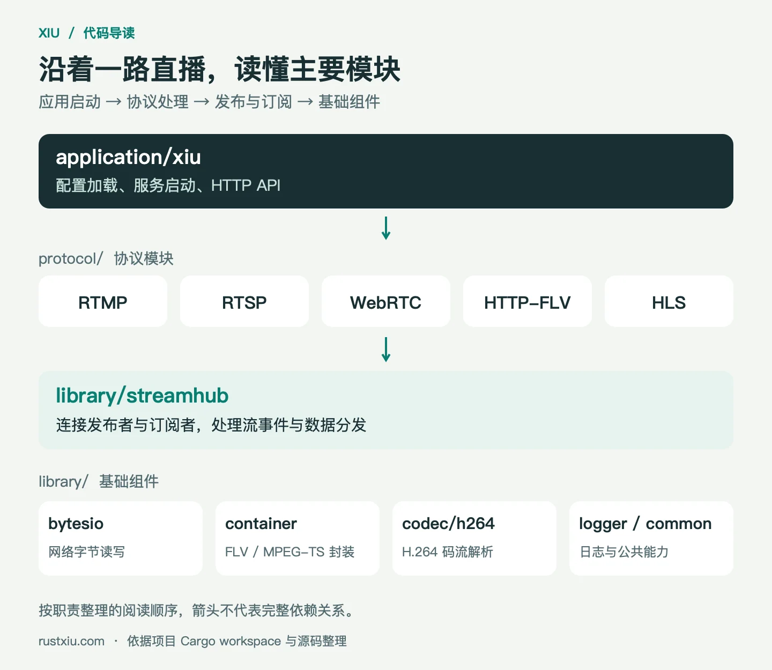Select the RTMP protocol card

tap(103, 301)
